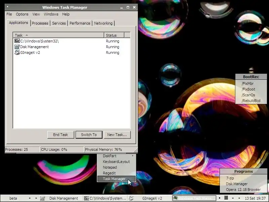Select the Disk Management task row
Screen dimensions: 269x202
(72, 47)
